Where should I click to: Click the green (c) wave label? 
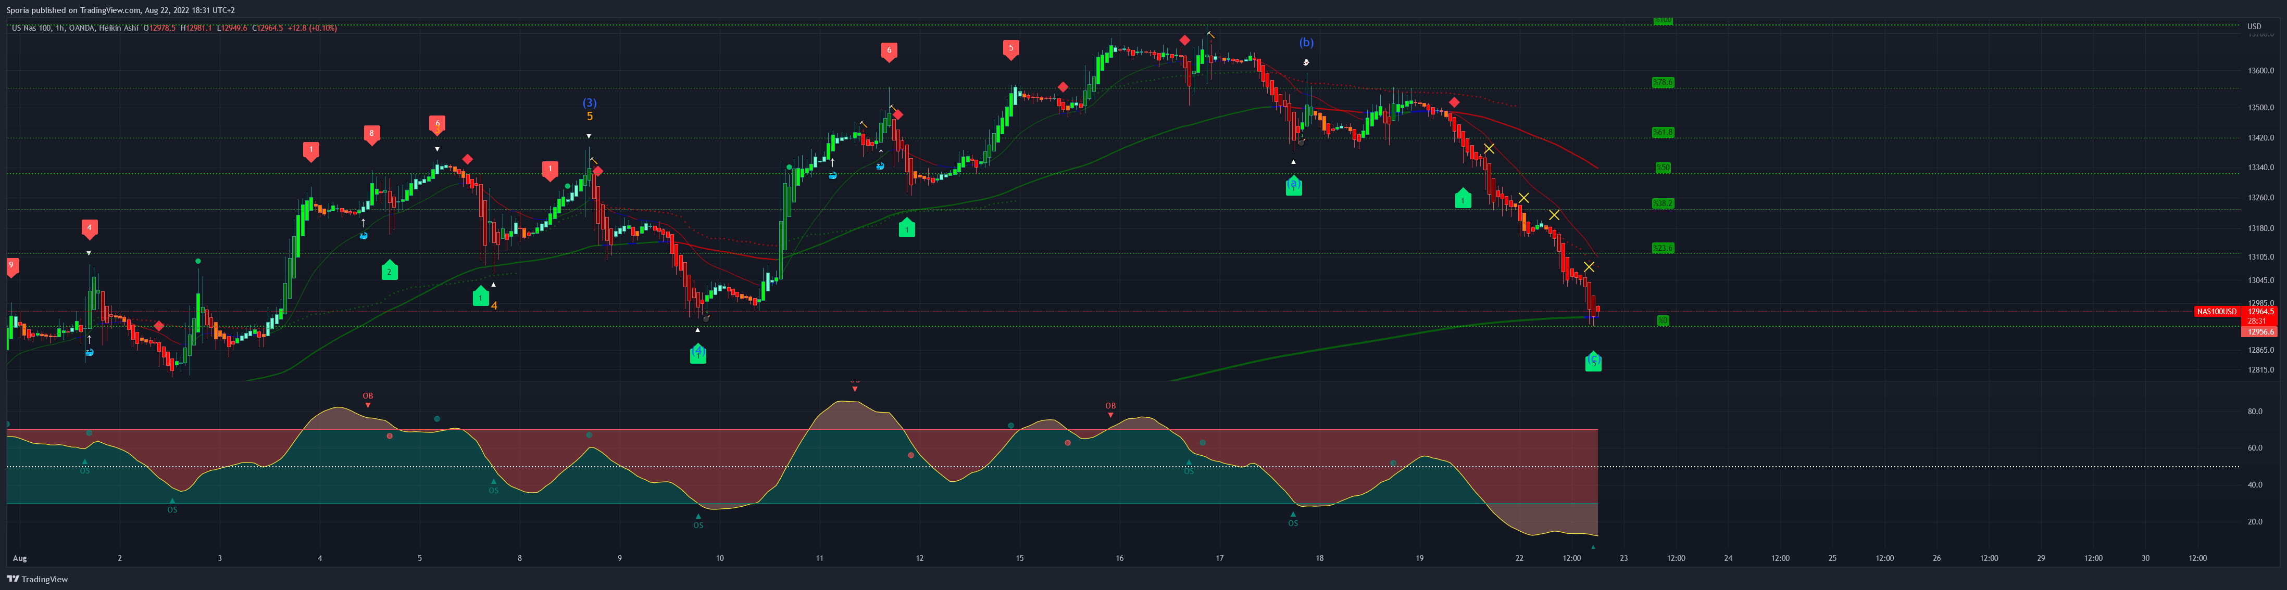pyautogui.click(x=1594, y=361)
